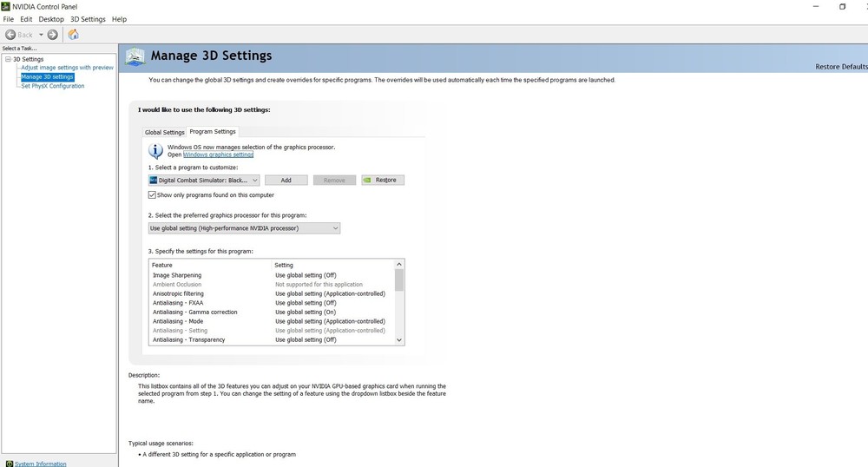The image size is (868, 467).
Task: Select the Antialiasing - Mode row
Action: pos(272,321)
